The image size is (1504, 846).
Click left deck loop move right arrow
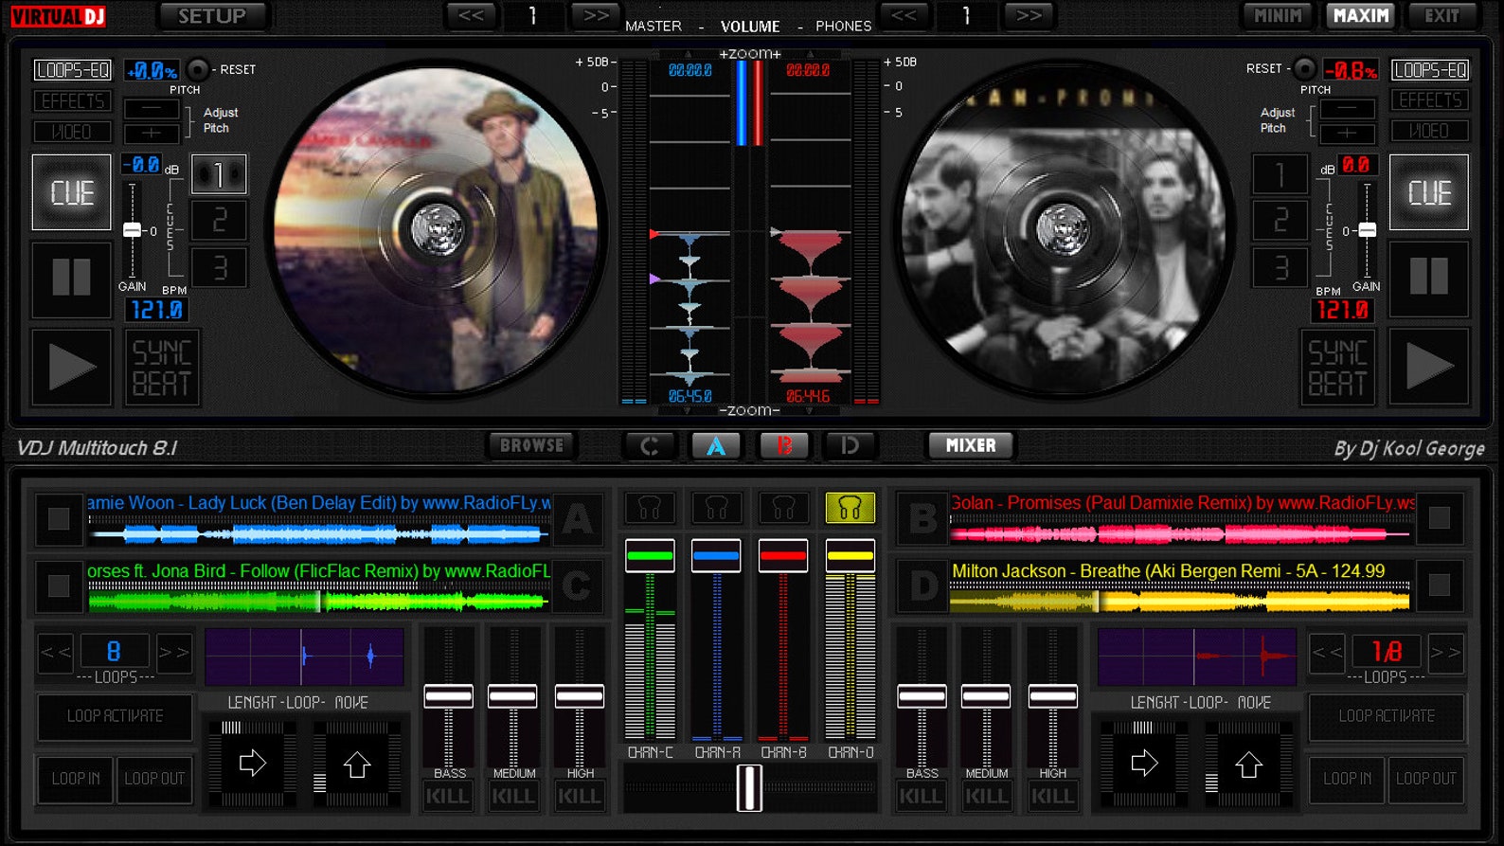(x=253, y=764)
